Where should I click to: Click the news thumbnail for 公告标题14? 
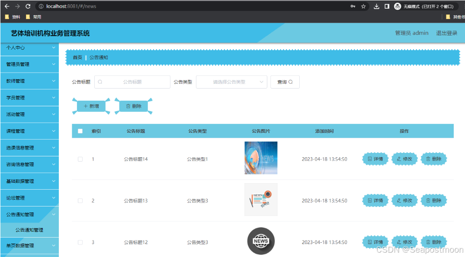pos(261,158)
